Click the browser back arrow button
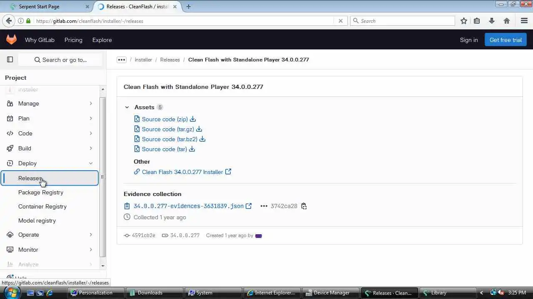Screen dimensions: 533x299 click(9, 21)
